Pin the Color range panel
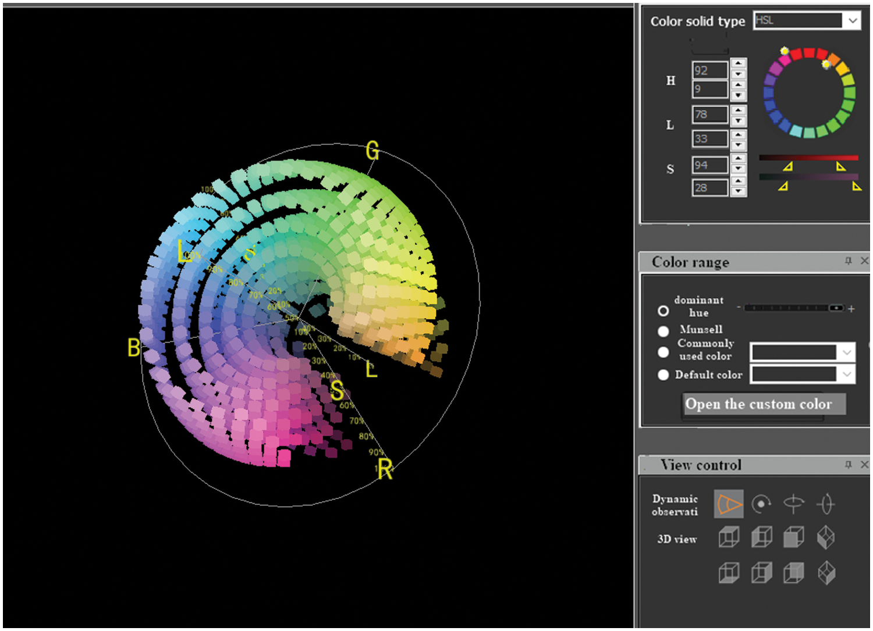The width and height of the screenshot is (873, 631). point(848,261)
